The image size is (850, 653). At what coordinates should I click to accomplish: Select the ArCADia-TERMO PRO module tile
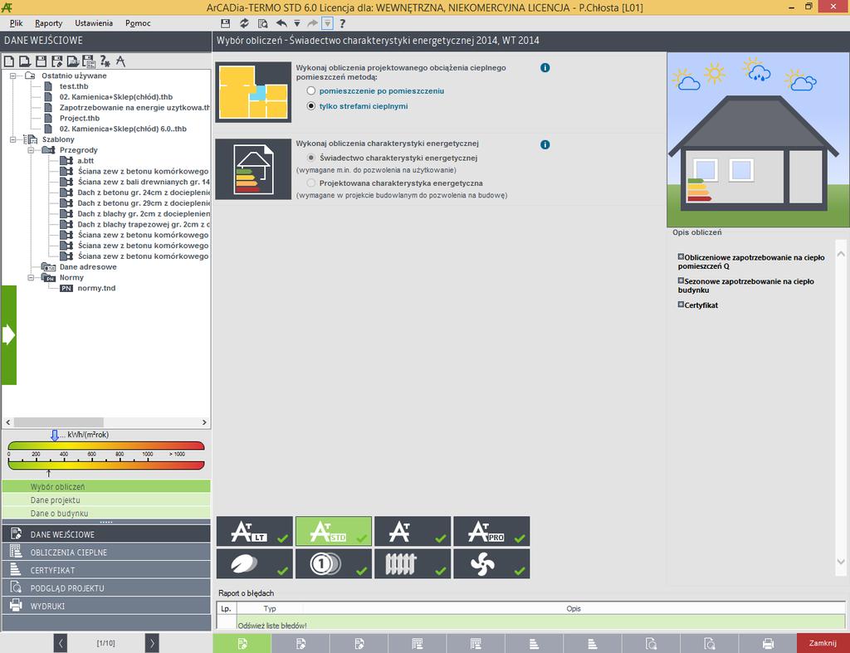(x=491, y=531)
